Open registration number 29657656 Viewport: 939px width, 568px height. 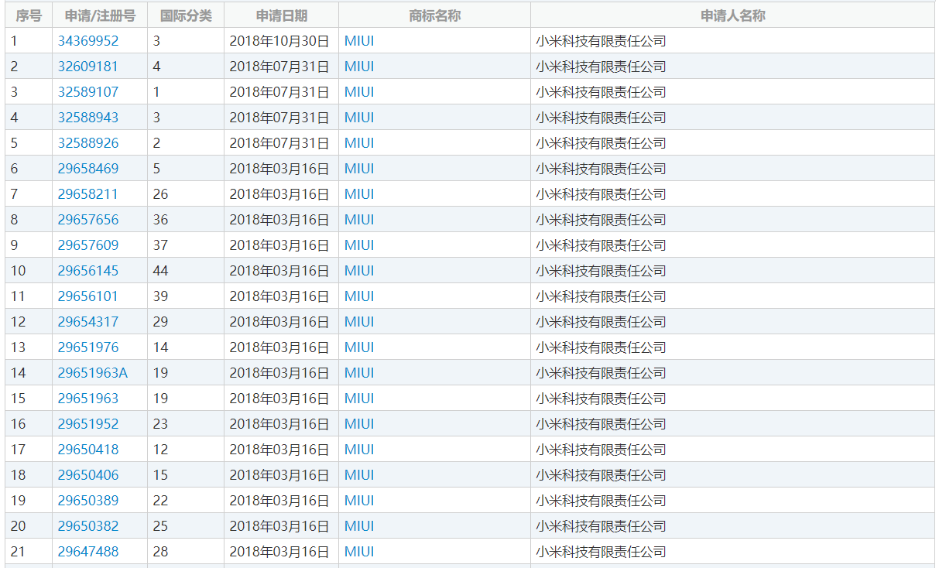88,220
